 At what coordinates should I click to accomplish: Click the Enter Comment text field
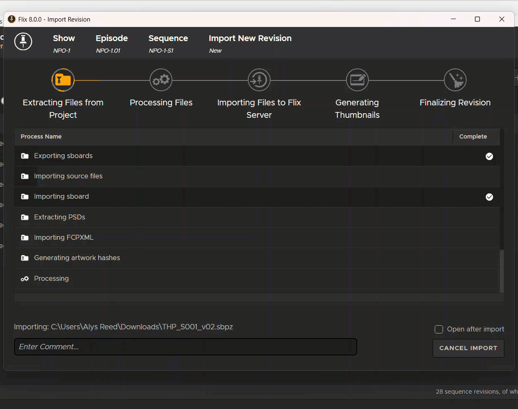click(x=185, y=347)
